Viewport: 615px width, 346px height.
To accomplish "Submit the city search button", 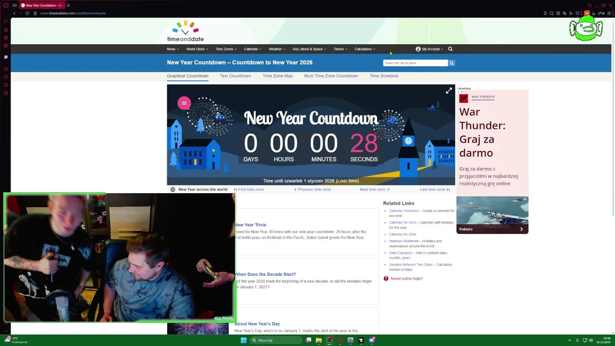I will 452,63.
